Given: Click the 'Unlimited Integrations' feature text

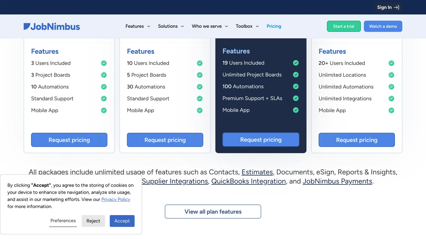Looking at the screenshot, I should [345, 99].
